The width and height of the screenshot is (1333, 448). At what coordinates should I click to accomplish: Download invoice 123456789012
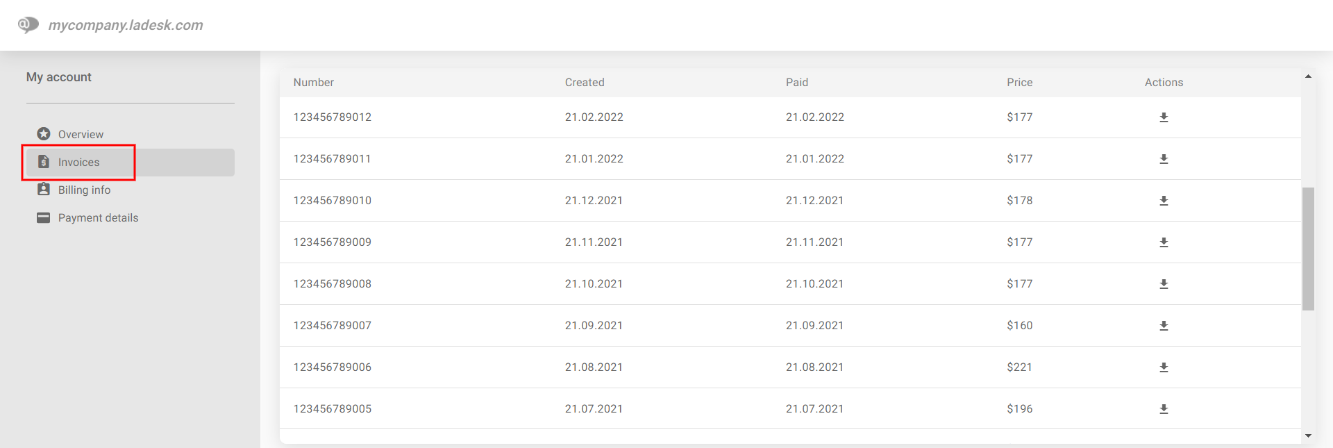pos(1164,117)
